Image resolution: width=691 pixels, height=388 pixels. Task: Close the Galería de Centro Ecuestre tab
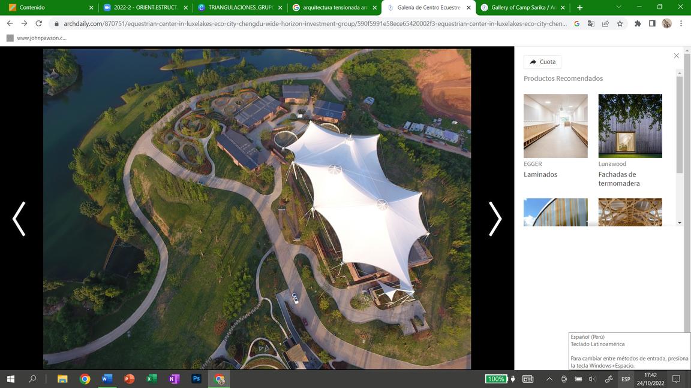pyautogui.click(x=468, y=7)
